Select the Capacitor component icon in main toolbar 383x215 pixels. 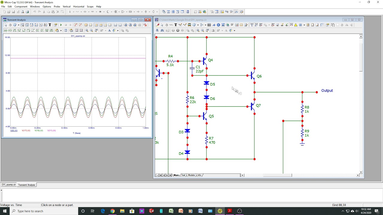pyautogui.click(x=85, y=12)
